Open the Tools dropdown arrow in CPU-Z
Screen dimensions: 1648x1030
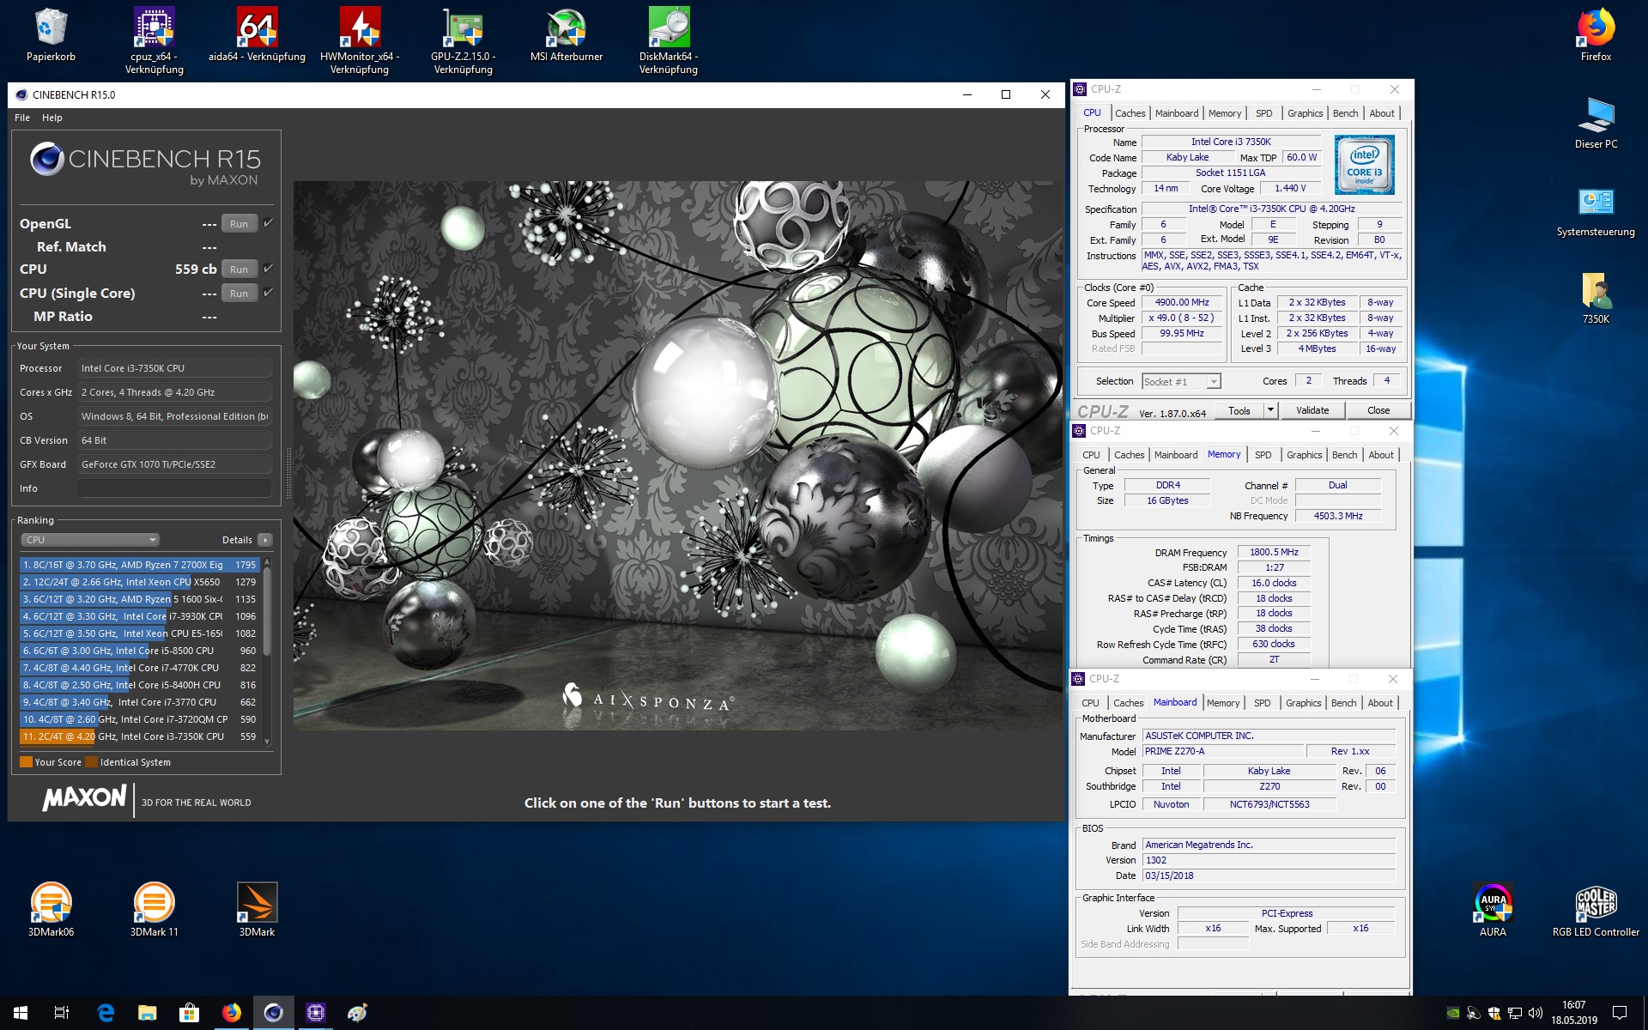click(1270, 410)
